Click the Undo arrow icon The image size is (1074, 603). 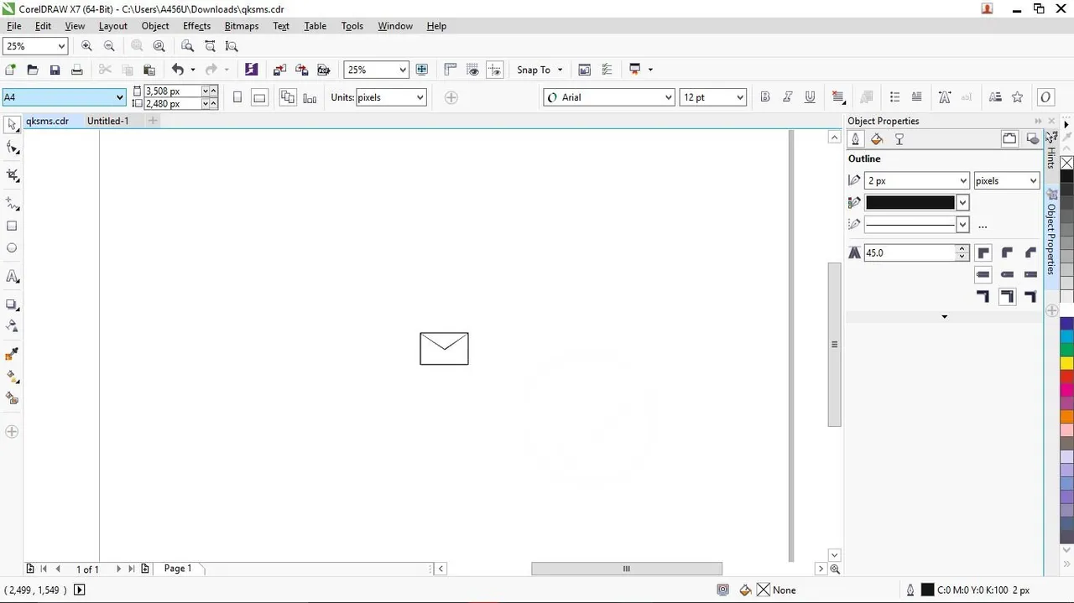(177, 70)
